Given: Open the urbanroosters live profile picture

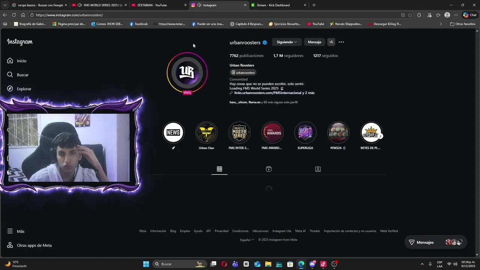Looking at the screenshot, I should point(187,73).
